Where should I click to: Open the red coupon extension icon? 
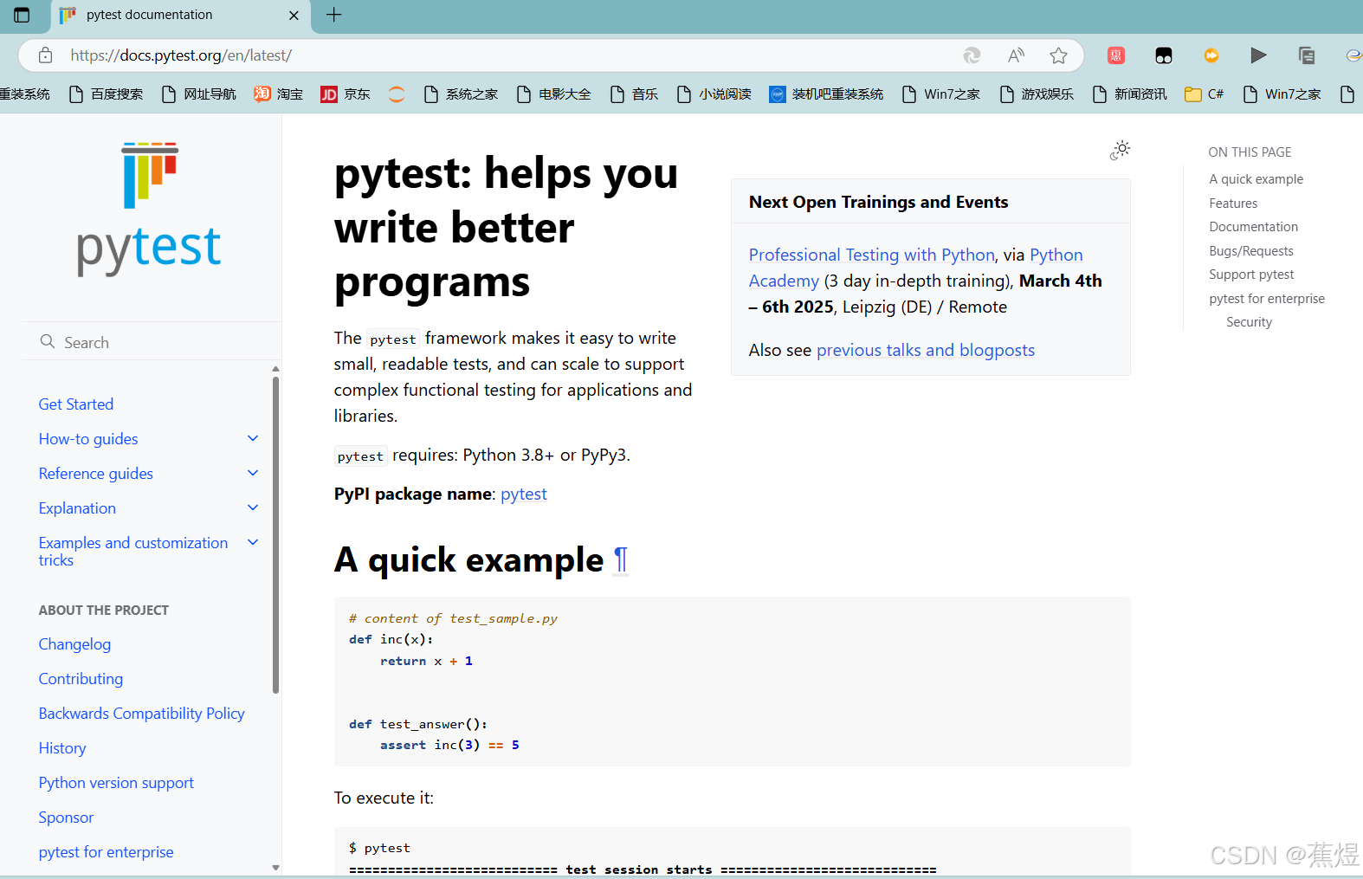click(1116, 55)
